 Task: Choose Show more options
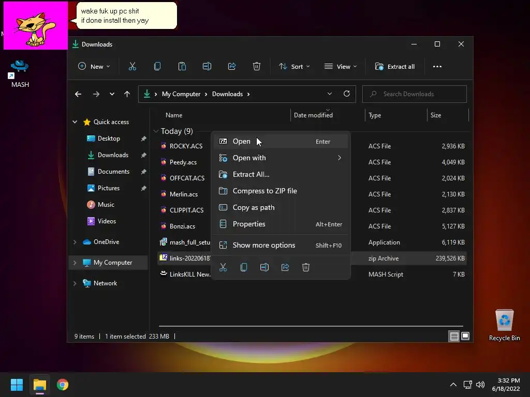tap(281, 246)
